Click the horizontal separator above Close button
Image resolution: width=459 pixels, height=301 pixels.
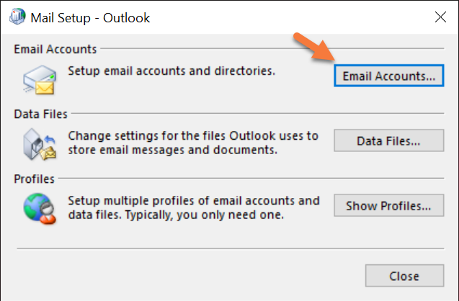pos(229,249)
